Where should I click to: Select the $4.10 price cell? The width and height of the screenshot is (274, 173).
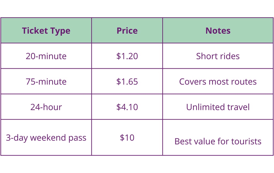tap(127, 107)
